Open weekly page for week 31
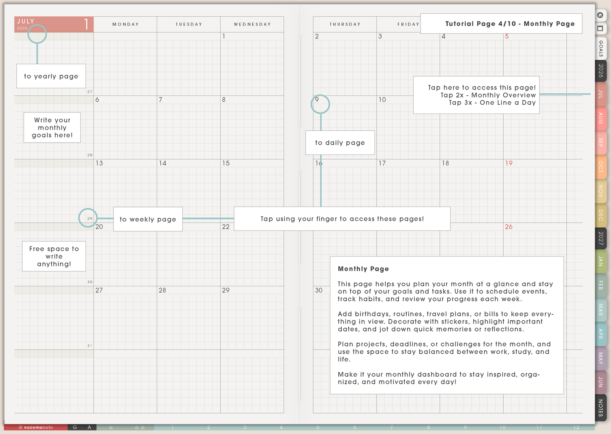 [x=90, y=346]
